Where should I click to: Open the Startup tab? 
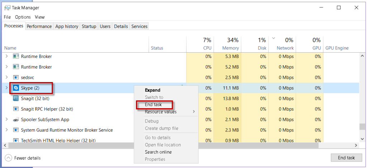pyautogui.click(x=89, y=27)
